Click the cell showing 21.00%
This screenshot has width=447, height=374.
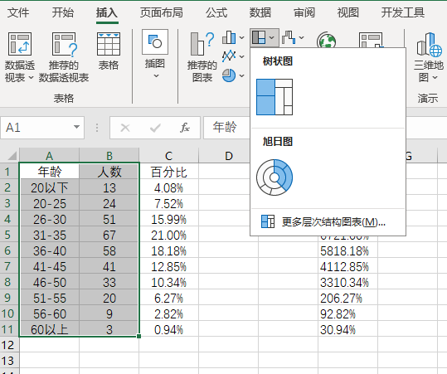(169, 236)
